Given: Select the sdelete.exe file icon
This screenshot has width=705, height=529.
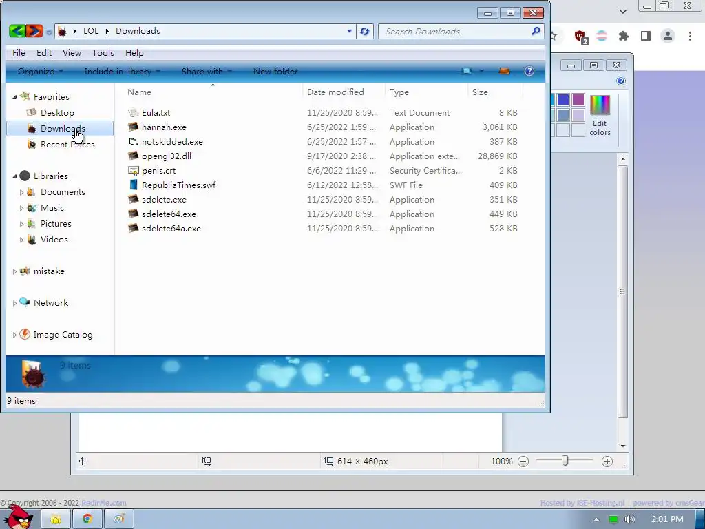Looking at the screenshot, I should tap(133, 199).
